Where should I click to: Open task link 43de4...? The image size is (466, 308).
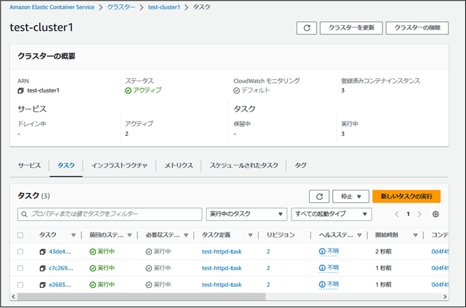tap(60, 251)
